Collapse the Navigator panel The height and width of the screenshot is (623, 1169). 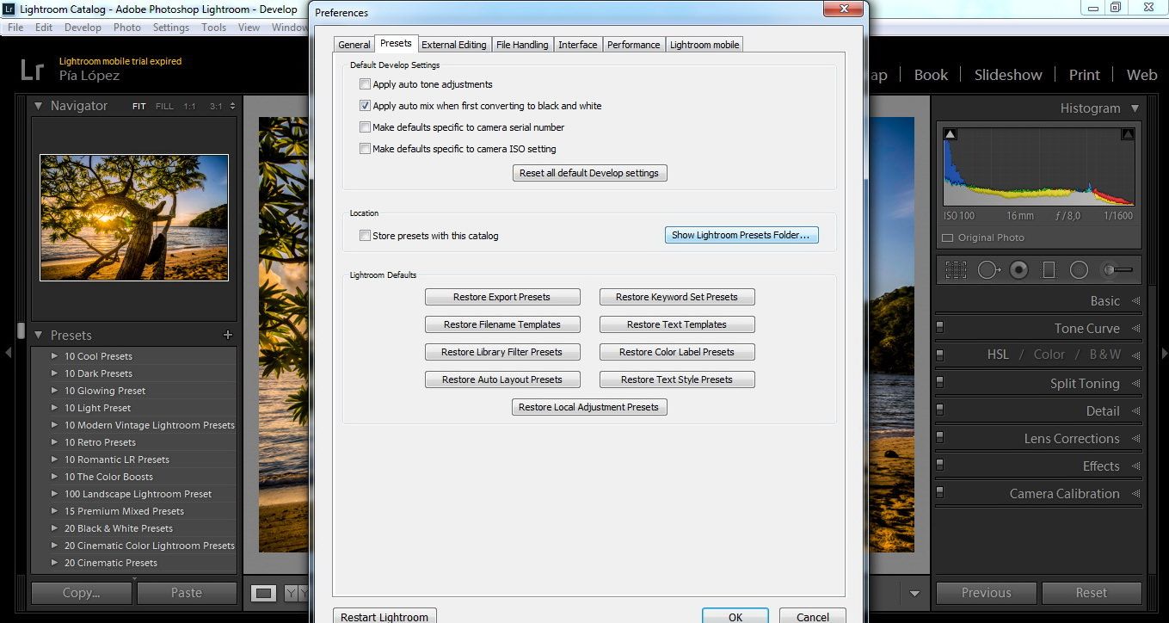[x=38, y=106]
